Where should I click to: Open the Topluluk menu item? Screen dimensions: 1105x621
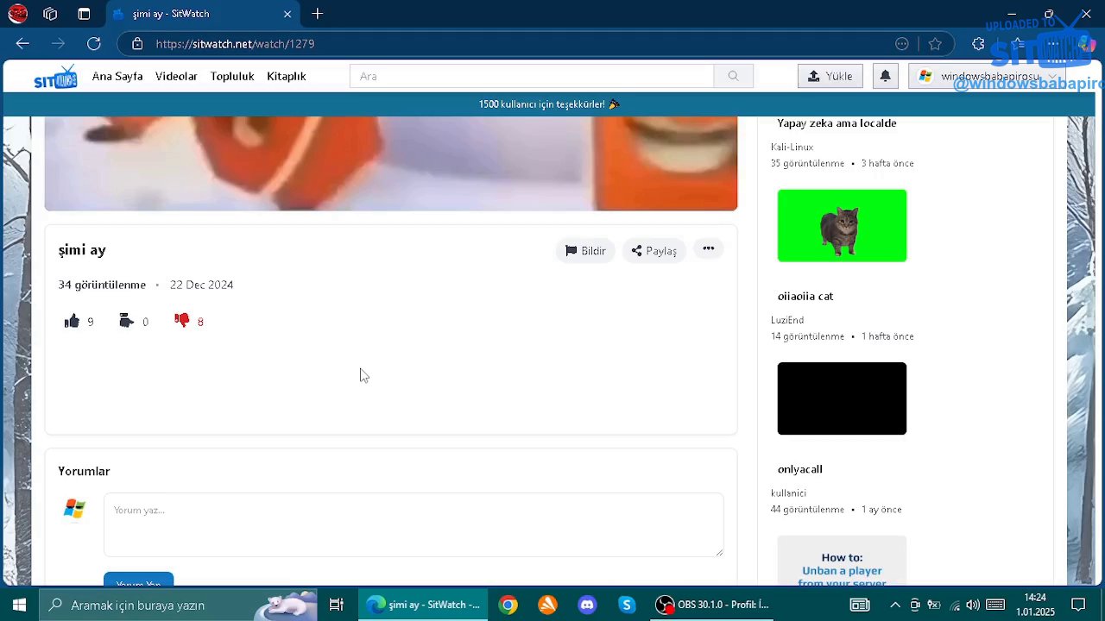pyautogui.click(x=231, y=76)
